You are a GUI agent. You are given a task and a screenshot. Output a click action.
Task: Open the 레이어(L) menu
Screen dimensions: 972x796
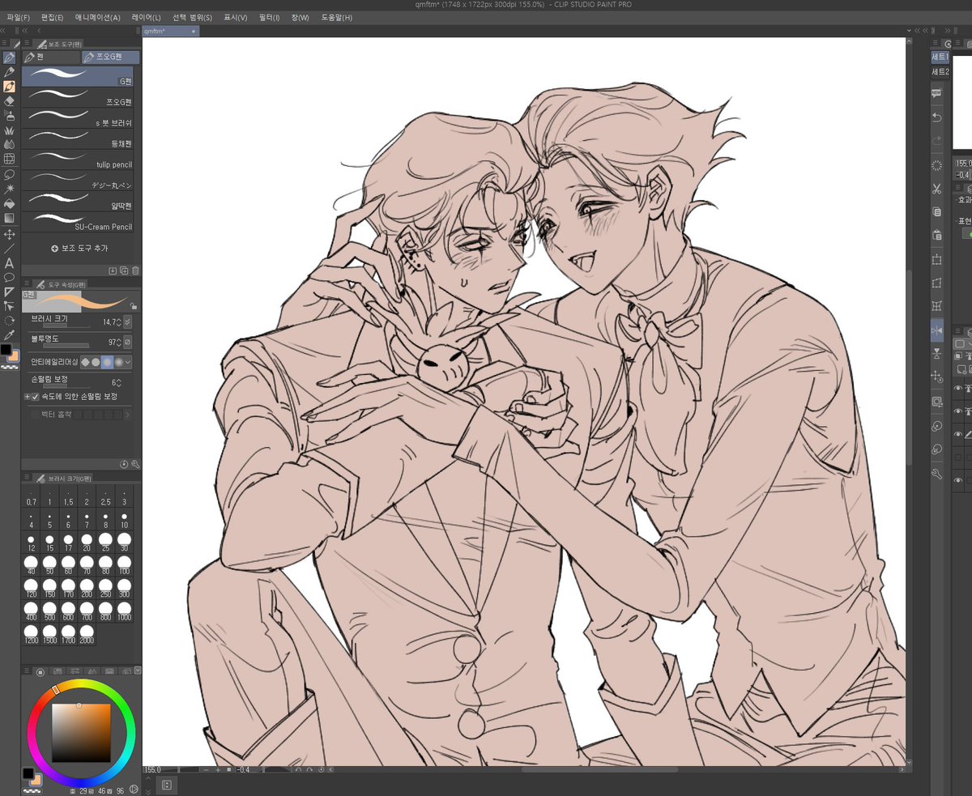click(147, 17)
